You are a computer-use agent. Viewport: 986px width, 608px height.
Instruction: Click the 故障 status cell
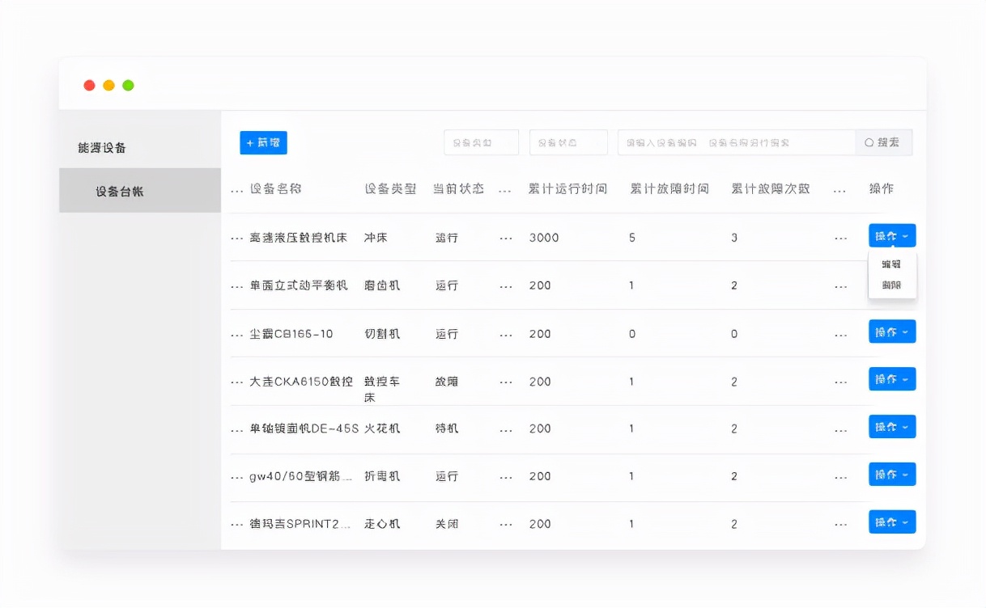(x=447, y=382)
